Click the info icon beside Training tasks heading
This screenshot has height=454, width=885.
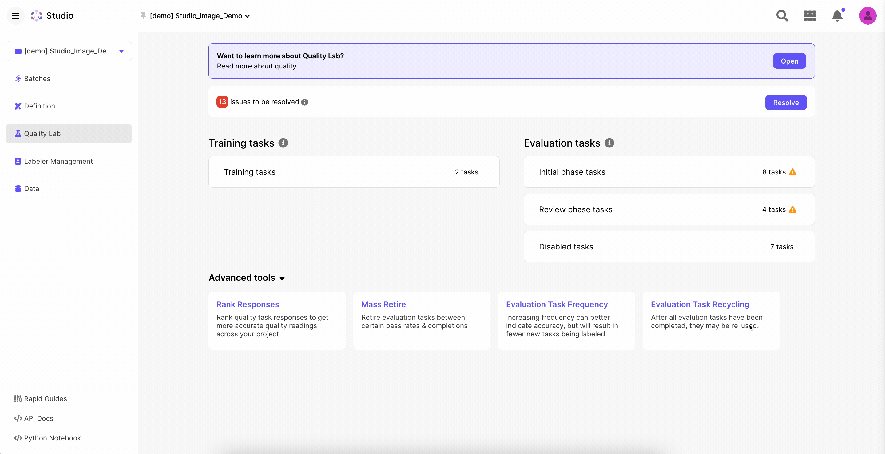[x=283, y=143]
